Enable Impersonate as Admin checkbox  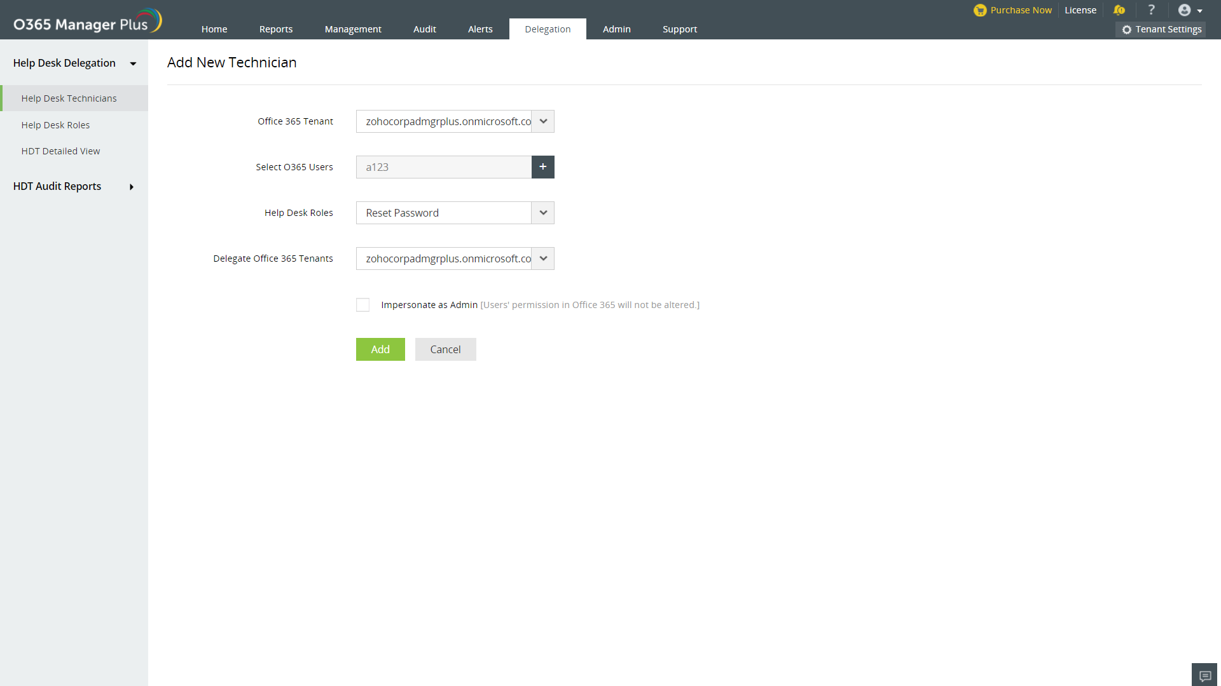tap(362, 305)
